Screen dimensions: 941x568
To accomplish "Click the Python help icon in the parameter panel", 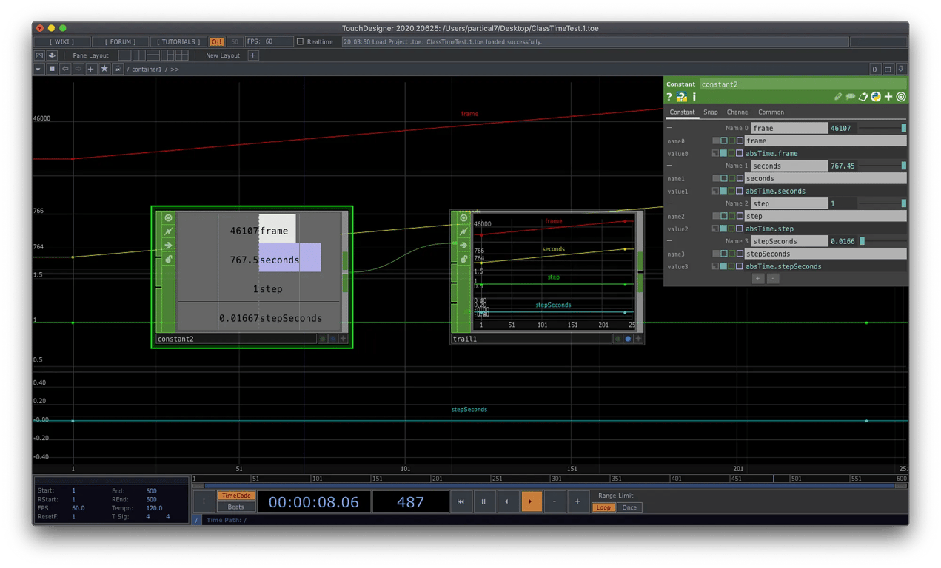I will tap(681, 97).
